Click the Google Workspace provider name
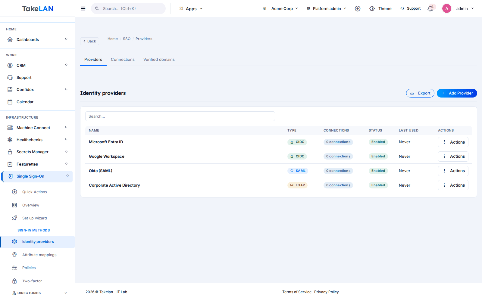This screenshot has width=482, height=301. (106, 156)
